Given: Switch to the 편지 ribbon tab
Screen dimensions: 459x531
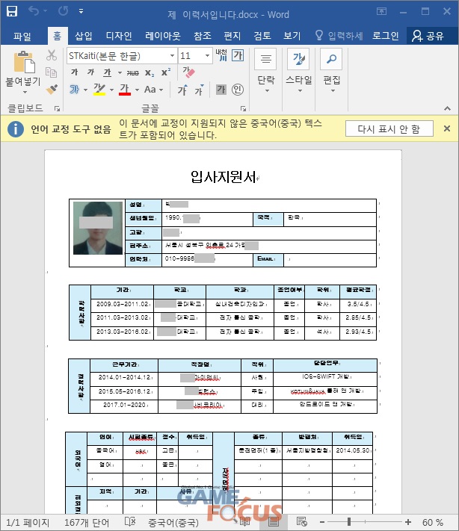Looking at the screenshot, I should coord(232,36).
